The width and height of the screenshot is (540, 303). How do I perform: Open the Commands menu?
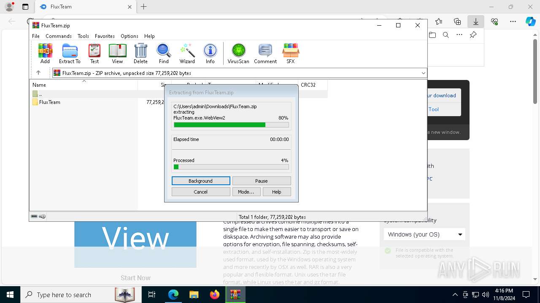(59, 36)
